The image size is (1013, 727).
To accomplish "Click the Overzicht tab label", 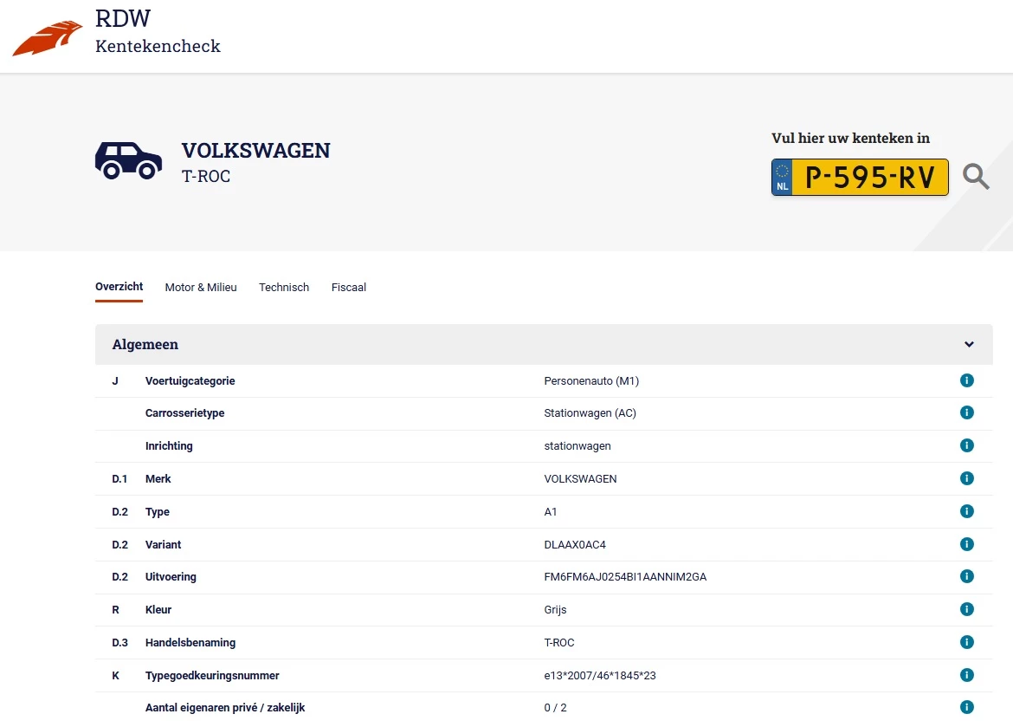I will coord(119,287).
